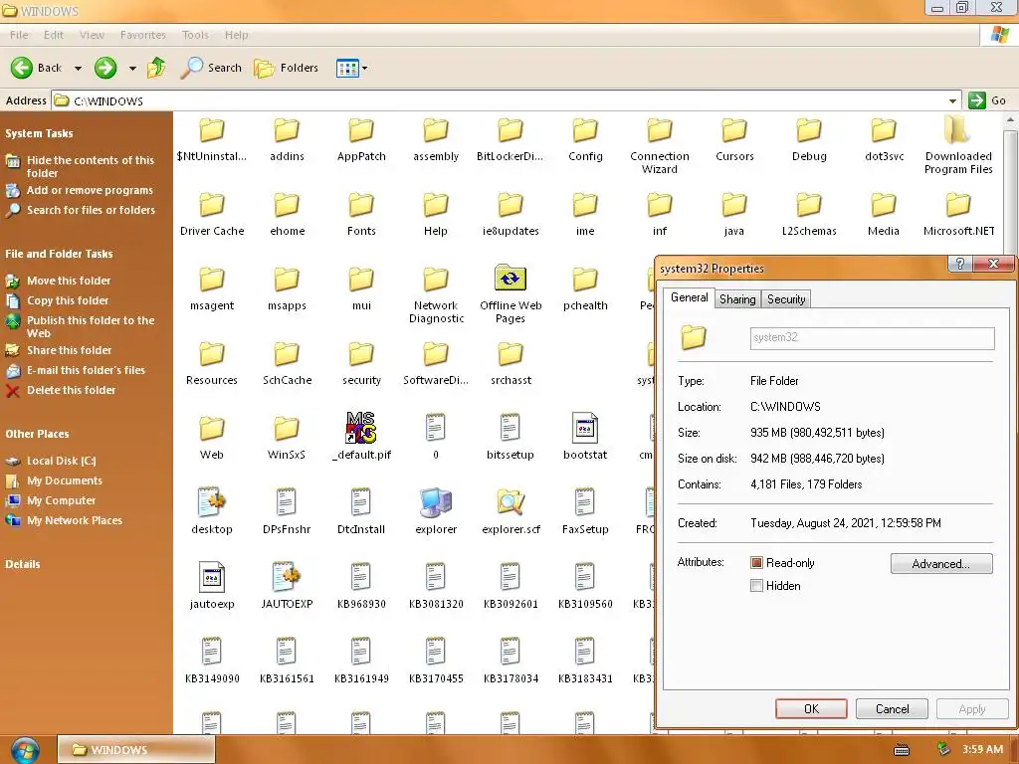Open the Favorites menu
The image size is (1019, 764).
point(143,35)
